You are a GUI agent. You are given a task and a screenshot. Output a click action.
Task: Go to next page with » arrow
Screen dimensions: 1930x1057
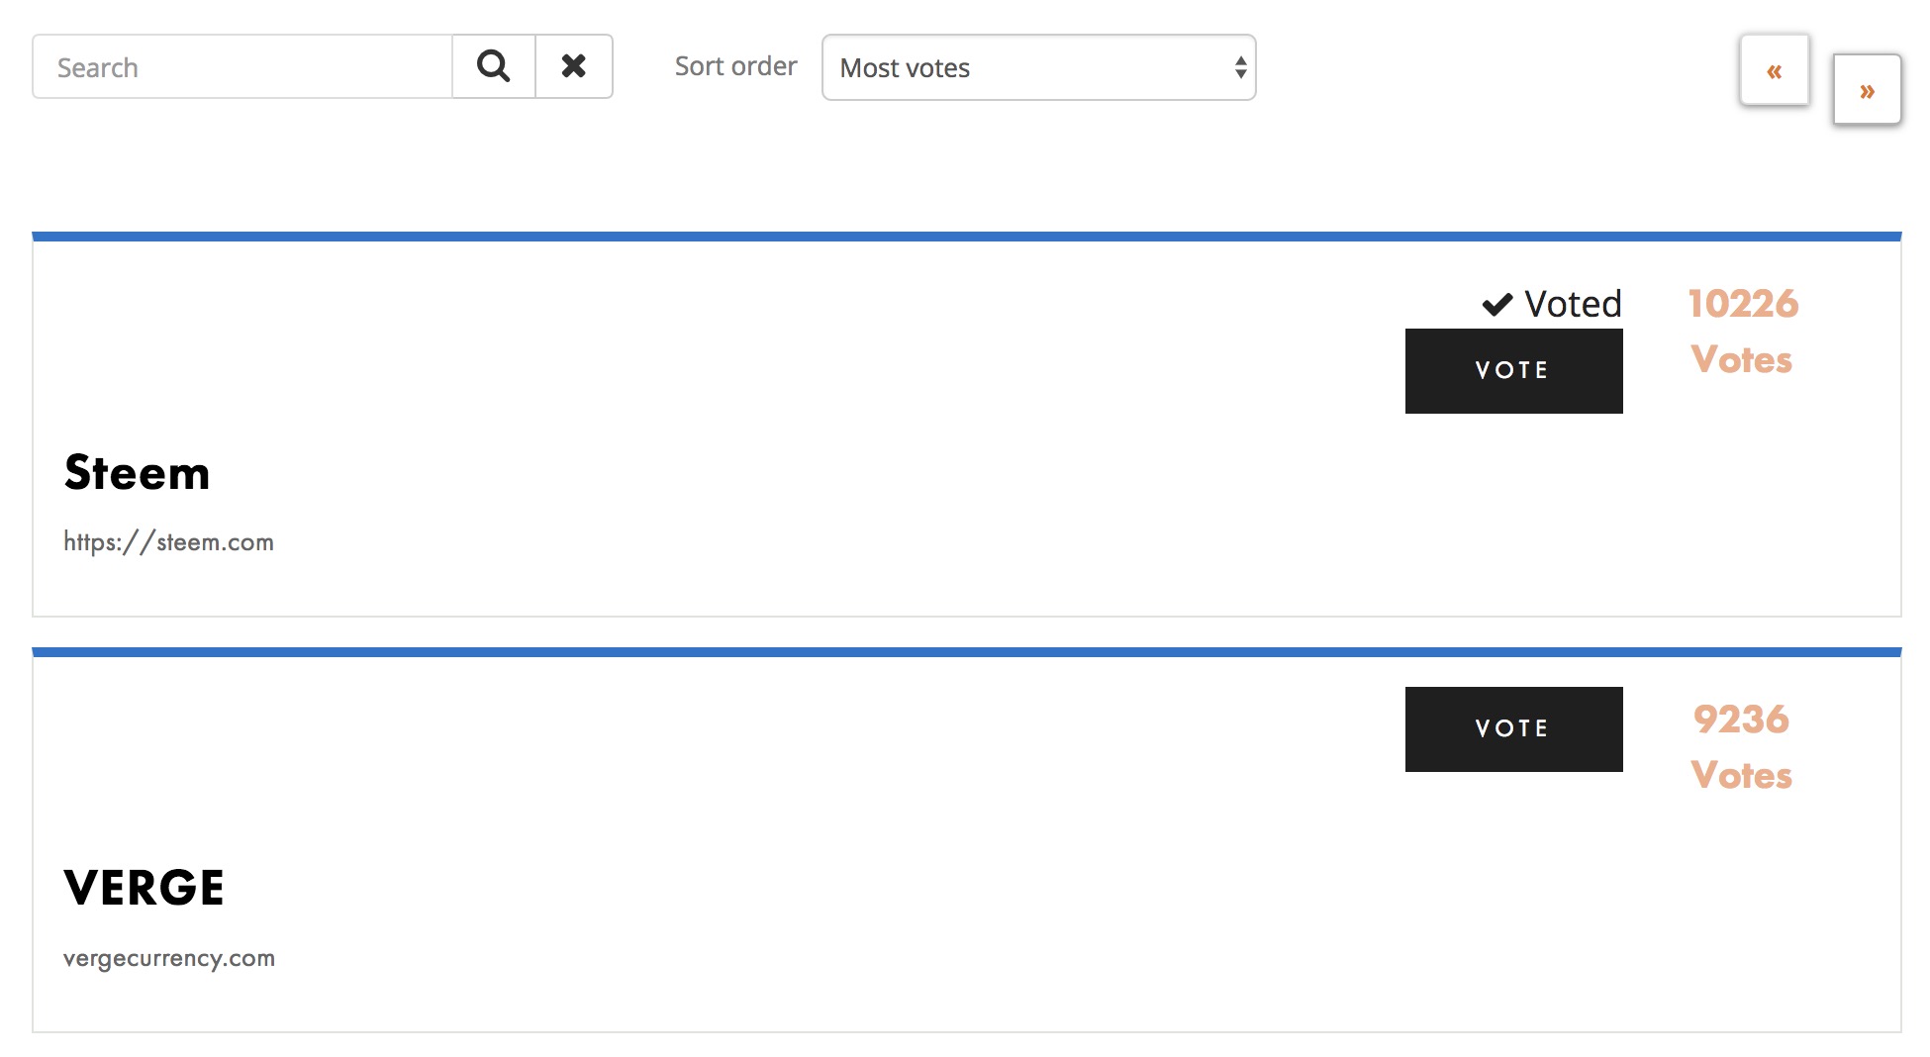point(1867,91)
